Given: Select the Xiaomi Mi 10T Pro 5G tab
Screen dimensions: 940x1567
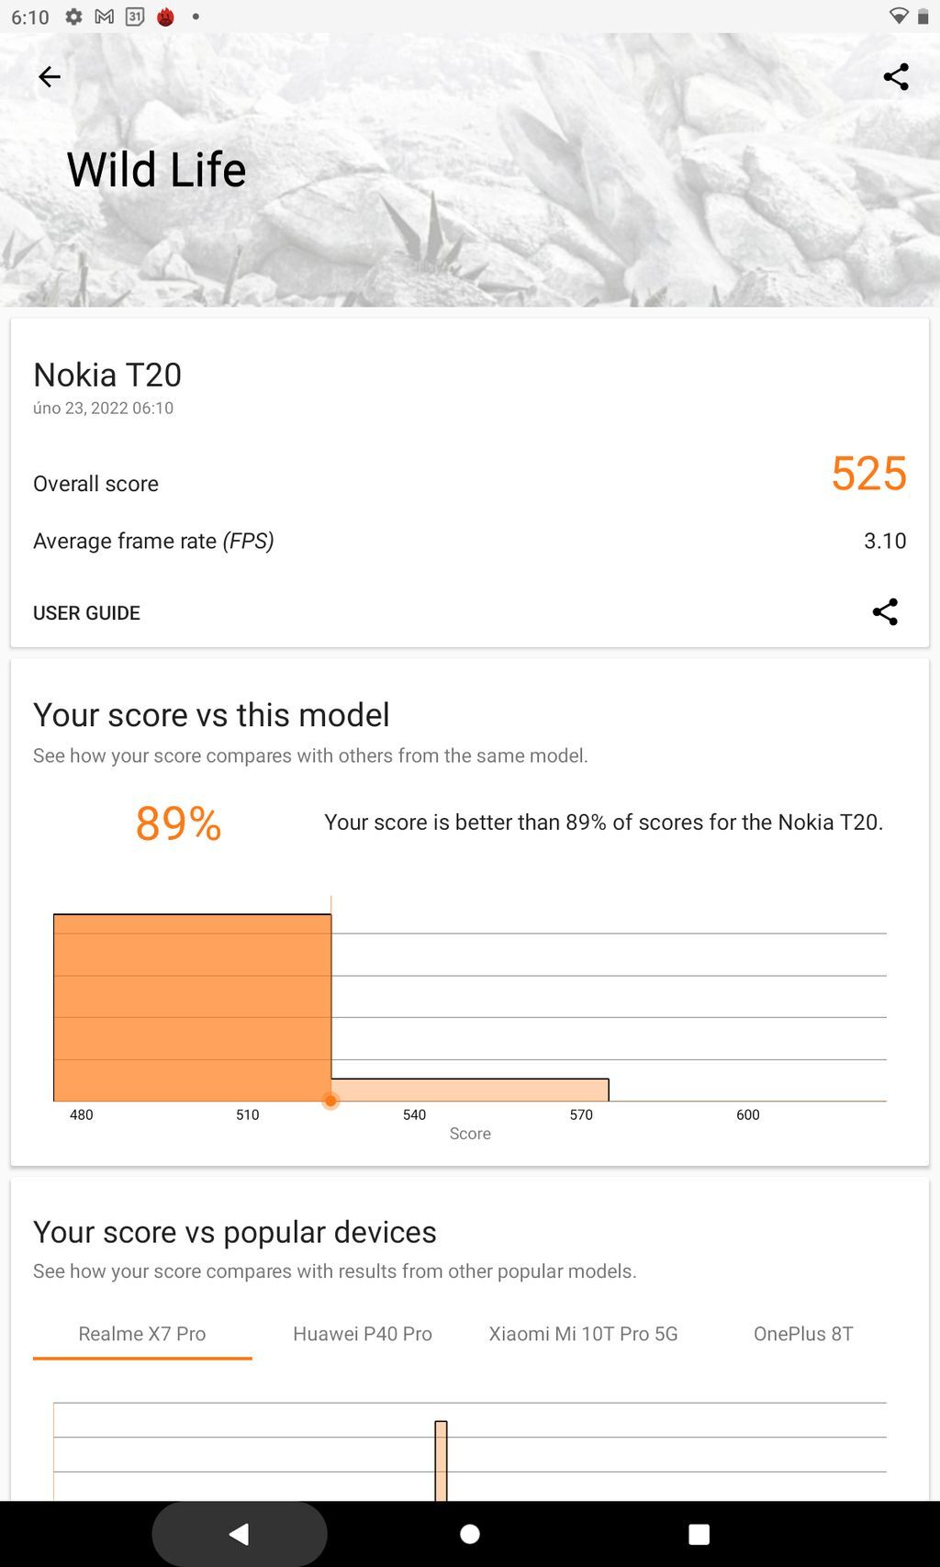Looking at the screenshot, I should tap(584, 1334).
